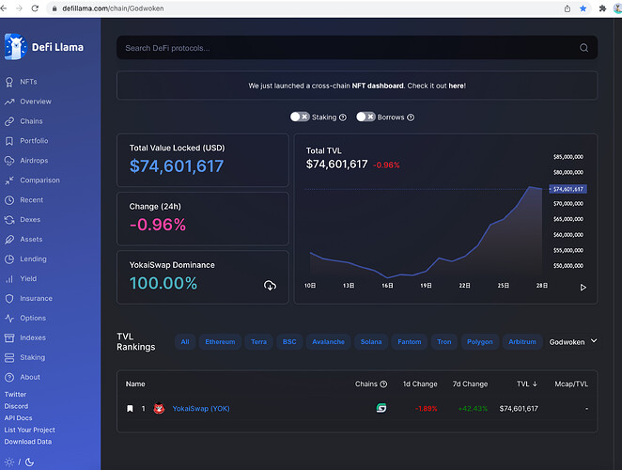622x470 pixels.
Task: Sort table by TVL column
Action: pyautogui.click(x=527, y=384)
